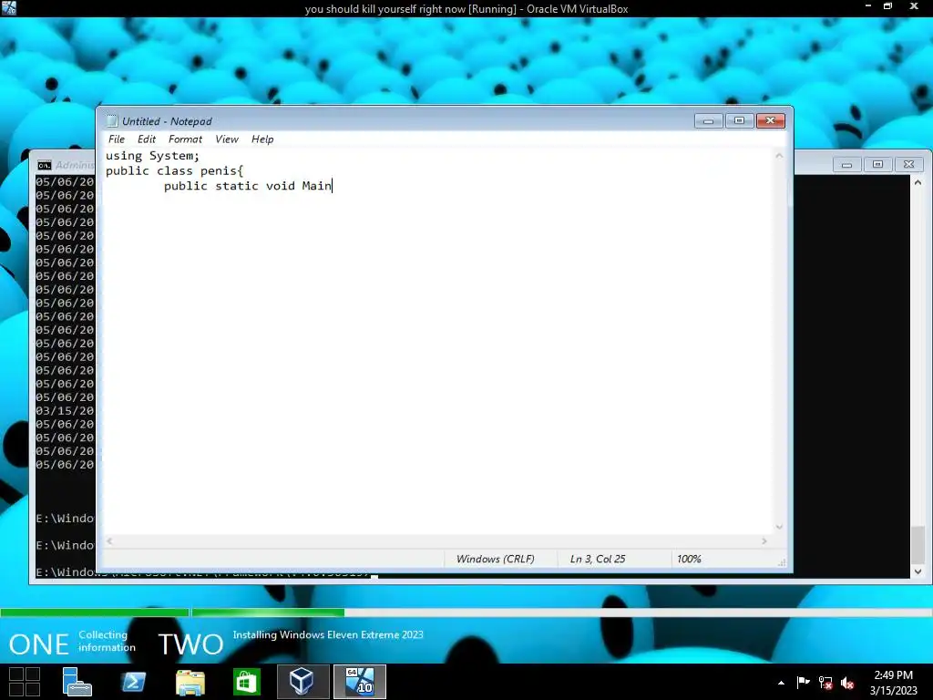Click the muted volume tray icon
933x700 pixels.
pyautogui.click(x=847, y=683)
